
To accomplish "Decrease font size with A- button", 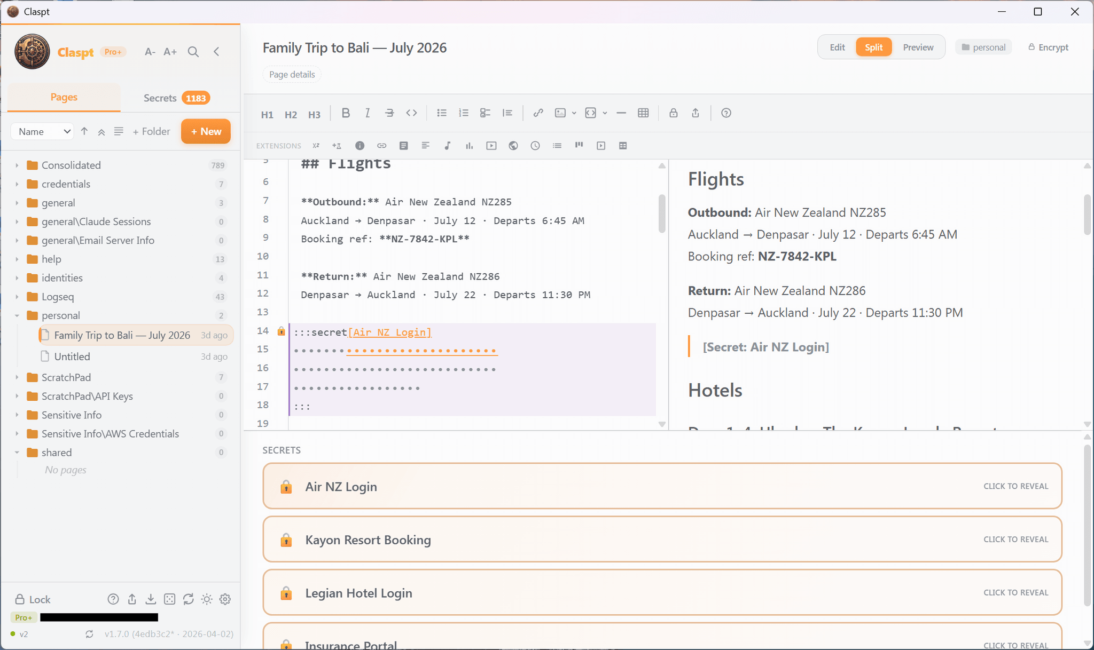I will tap(150, 52).
